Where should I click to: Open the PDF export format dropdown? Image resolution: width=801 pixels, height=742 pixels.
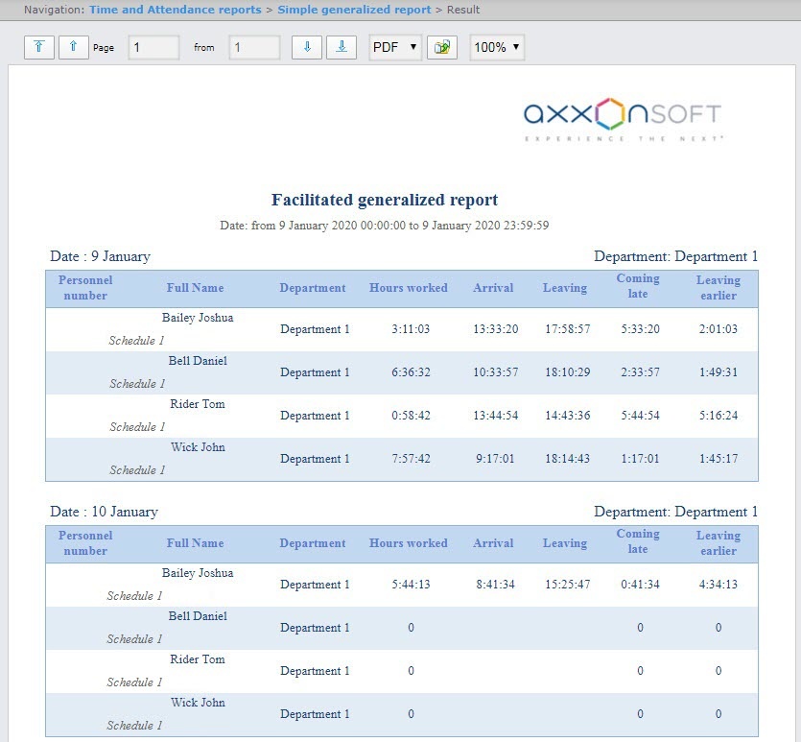[395, 47]
